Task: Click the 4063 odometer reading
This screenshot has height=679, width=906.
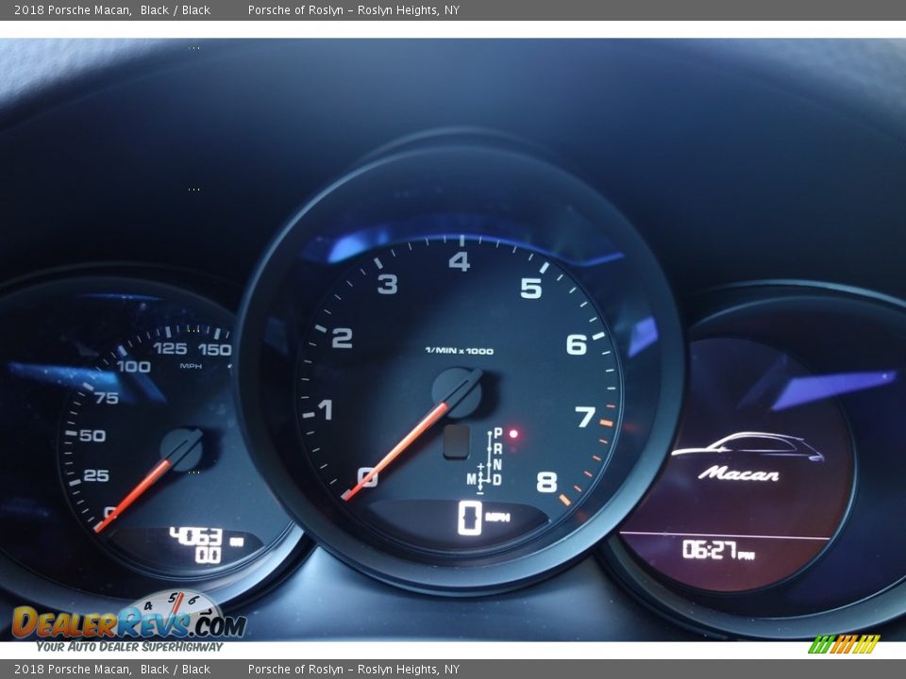Action: coord(196,537)
